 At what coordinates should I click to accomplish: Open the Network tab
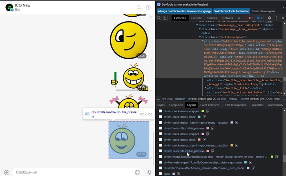coord(228,18)
